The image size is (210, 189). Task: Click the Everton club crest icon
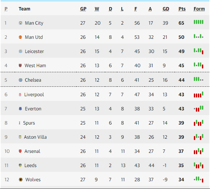(x=20, y=109)
